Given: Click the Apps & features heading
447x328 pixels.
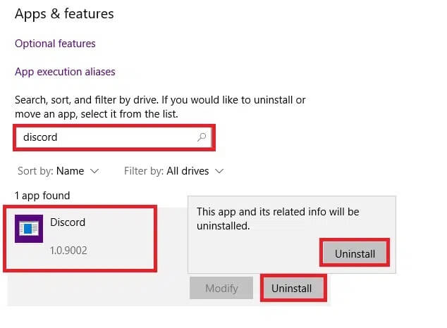Looking at the screenshot, I should tap(64, 14).
